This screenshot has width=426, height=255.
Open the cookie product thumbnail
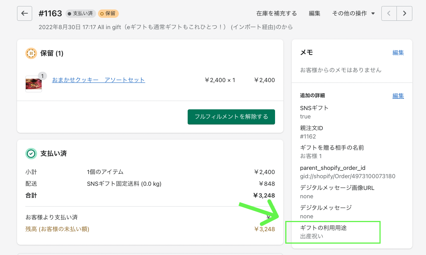coord(34,84)
